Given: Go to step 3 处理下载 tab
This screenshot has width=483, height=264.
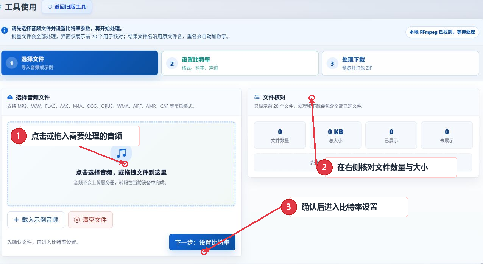Looking at the screenshot, I should 400,63.
